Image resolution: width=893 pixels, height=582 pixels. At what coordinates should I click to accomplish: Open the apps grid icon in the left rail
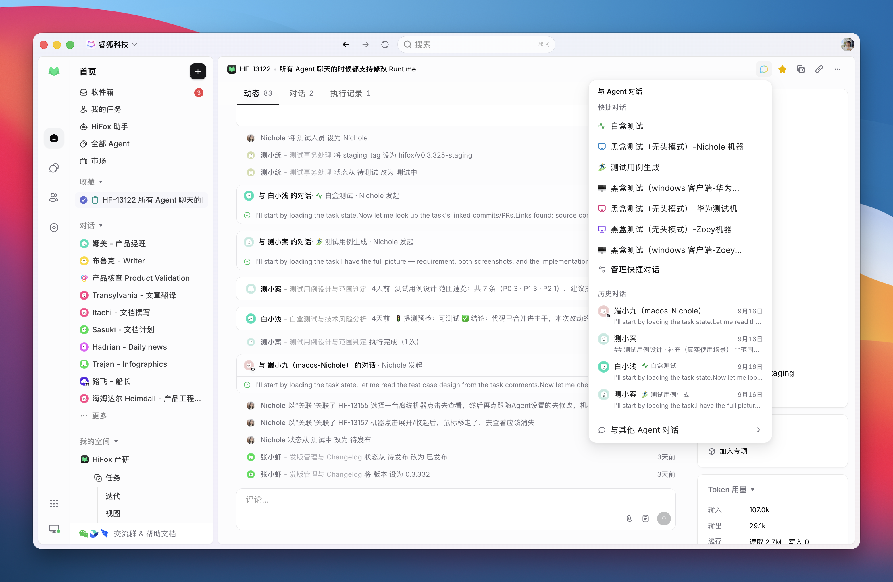coord(54,503)
